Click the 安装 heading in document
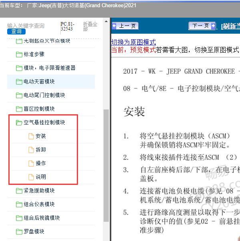 [x=134, y=111]
